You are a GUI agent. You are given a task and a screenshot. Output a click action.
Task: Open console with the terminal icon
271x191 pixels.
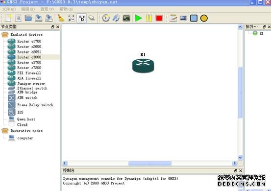coord(126,18)
